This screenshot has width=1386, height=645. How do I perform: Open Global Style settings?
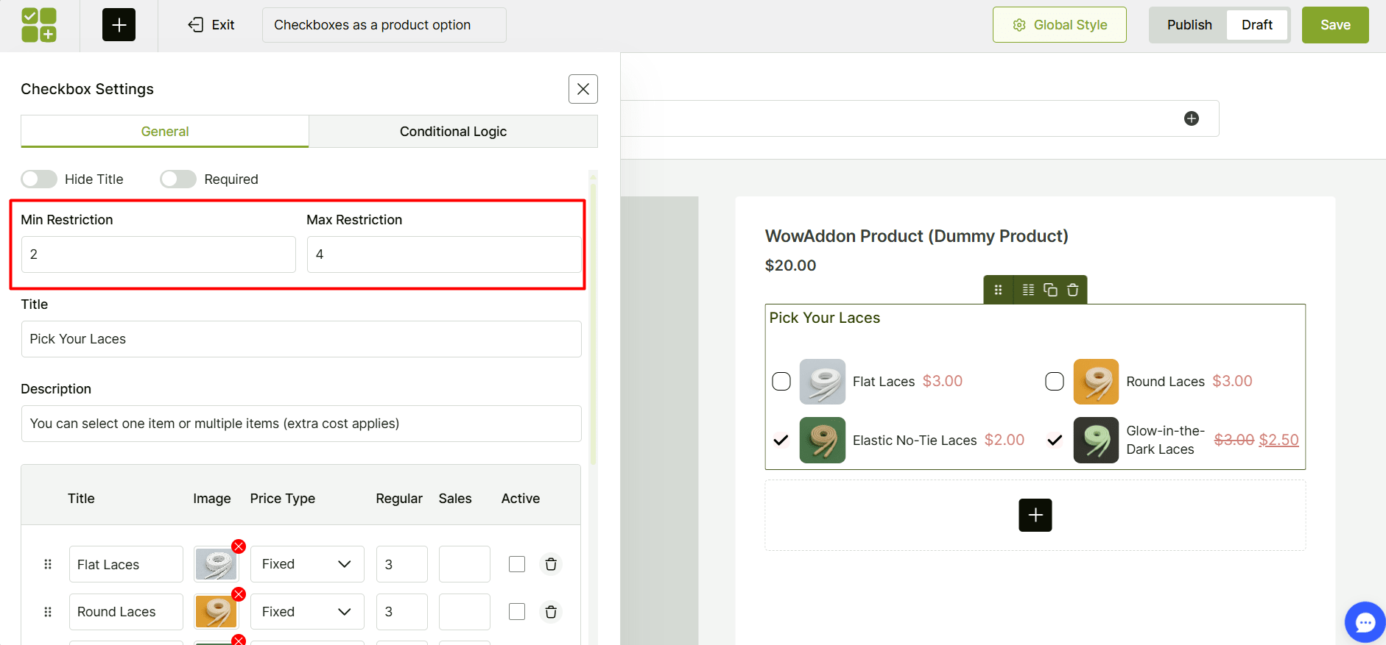1059,25
